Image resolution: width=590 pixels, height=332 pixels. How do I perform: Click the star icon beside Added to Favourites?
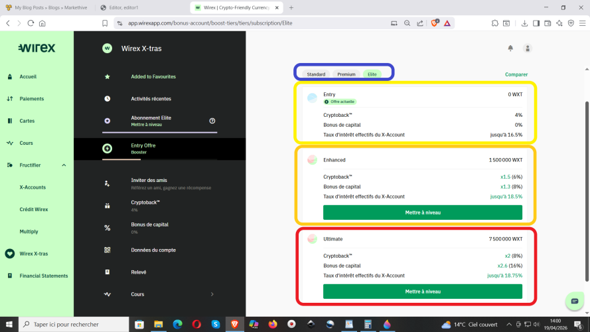(108, 76)
